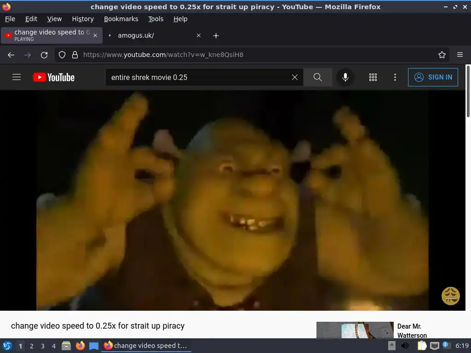Screen dimensions: 471x353
Task: Switch to workspace 3
Action: (x=43, y=346)
